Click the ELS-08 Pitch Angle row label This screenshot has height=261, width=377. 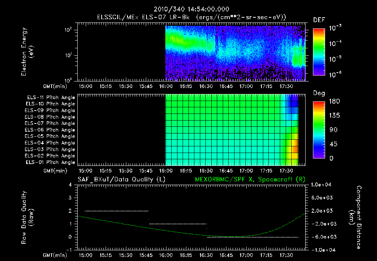pyautogui.click(x=50, y=117)
